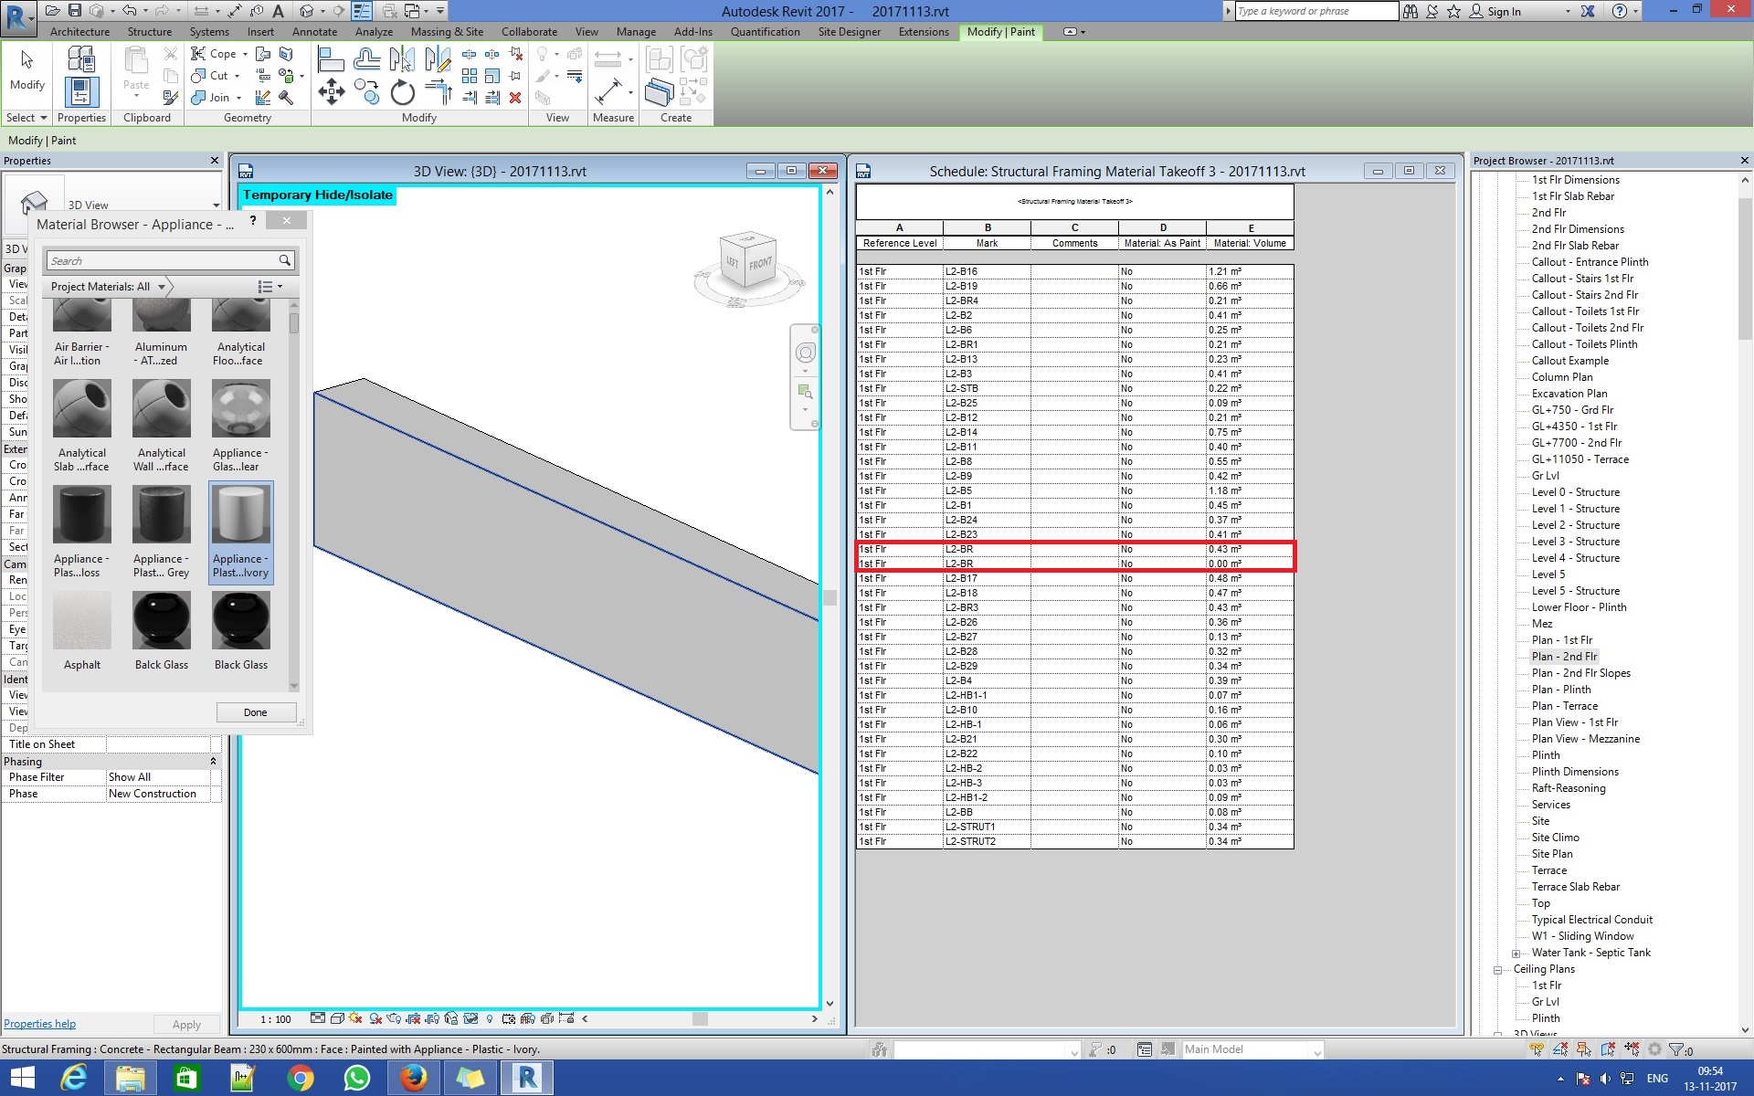Click the Done button in Material Browser
Viewport: 1754px width, 1096px height.
pos(256,711)
